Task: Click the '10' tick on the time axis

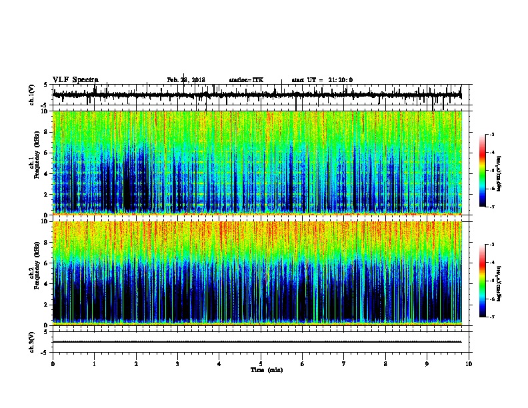Action: pos(469,364)
